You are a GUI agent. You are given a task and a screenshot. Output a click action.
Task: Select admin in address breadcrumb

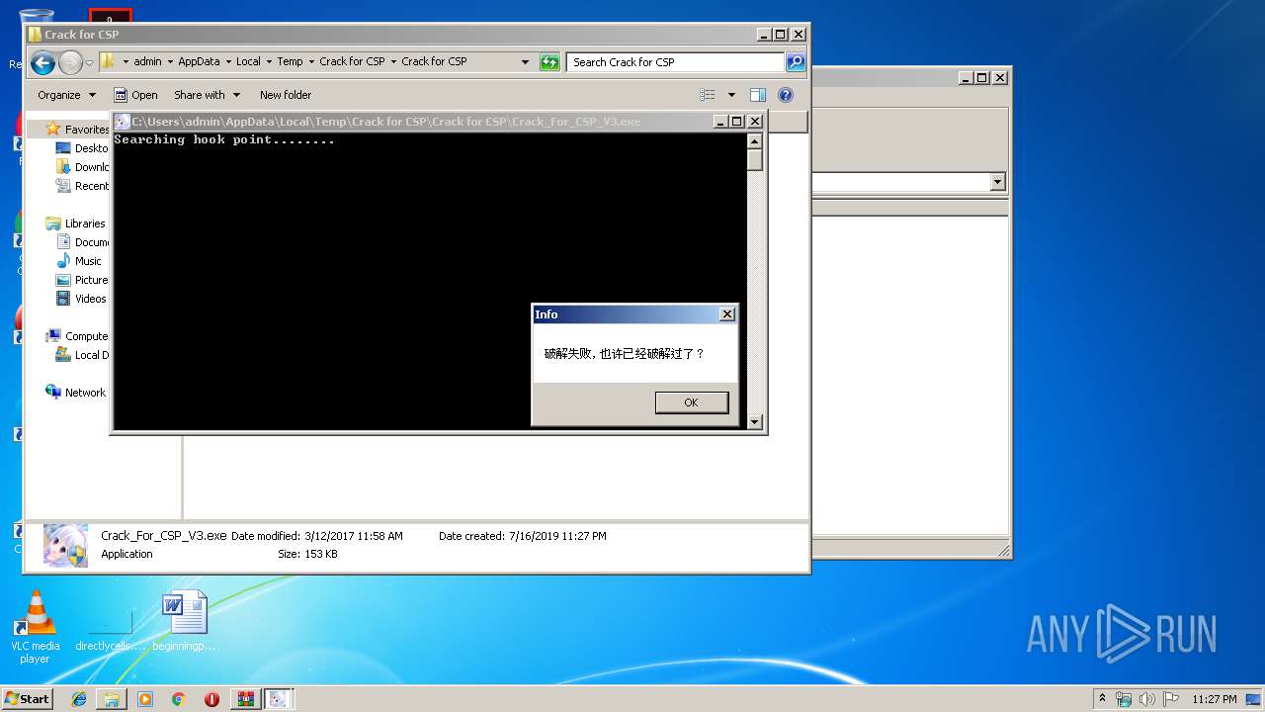point(147,61)
